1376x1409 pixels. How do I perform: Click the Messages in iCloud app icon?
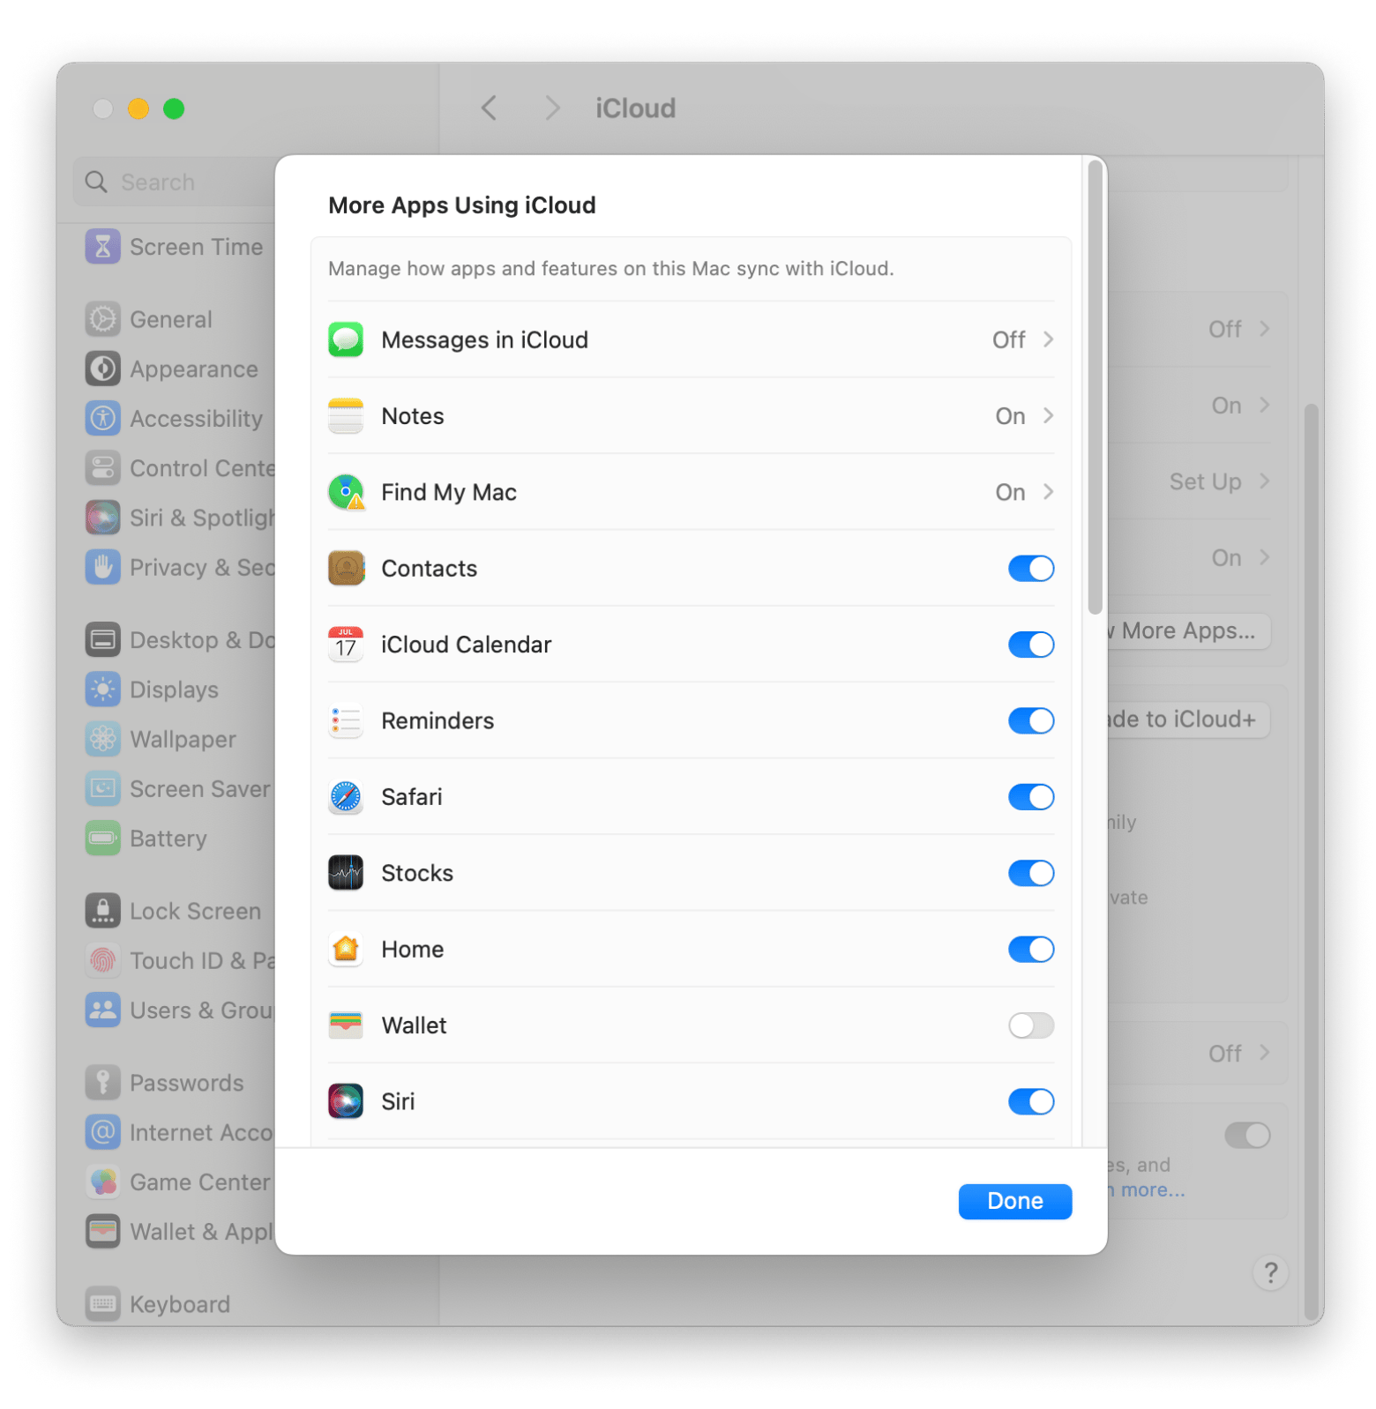point(345,339)
